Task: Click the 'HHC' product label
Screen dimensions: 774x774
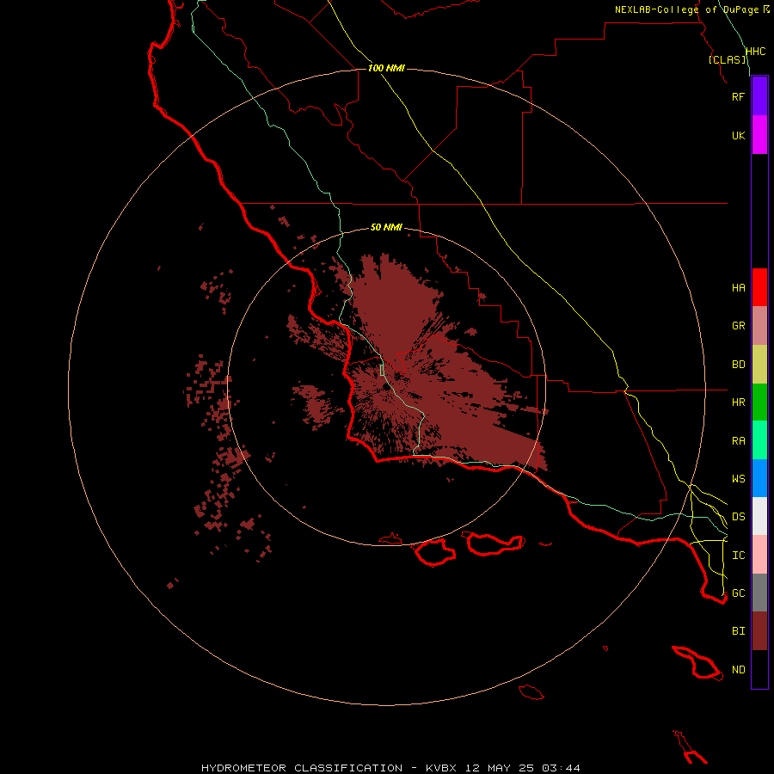Action: (756, 52)
